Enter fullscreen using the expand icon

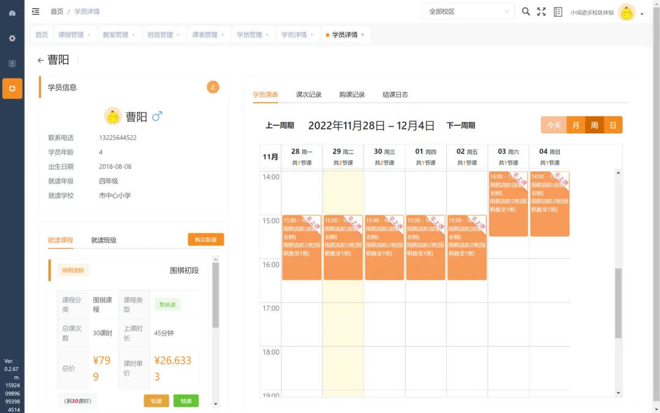[541, 12]
